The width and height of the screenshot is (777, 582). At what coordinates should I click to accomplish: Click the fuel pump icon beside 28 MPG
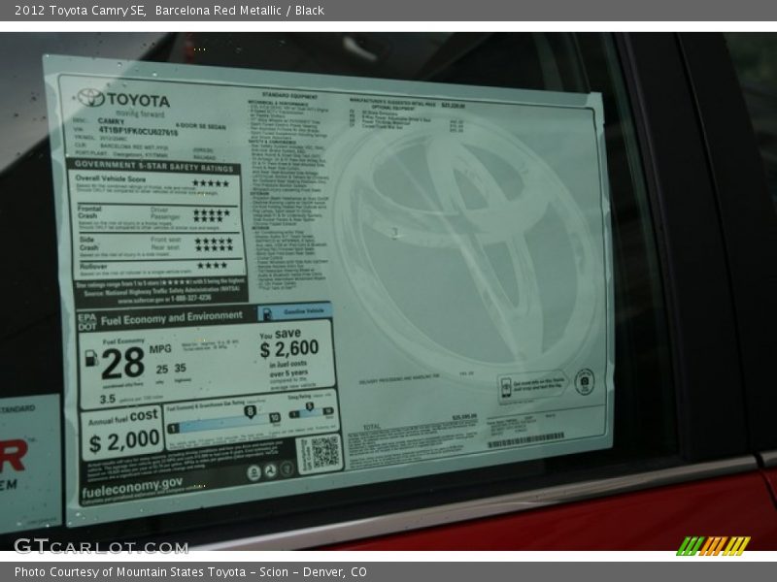(x=91, y=358)
